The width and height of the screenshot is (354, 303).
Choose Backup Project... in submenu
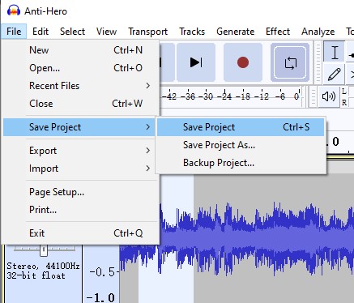pyautogui.click(x=241, y=163)
